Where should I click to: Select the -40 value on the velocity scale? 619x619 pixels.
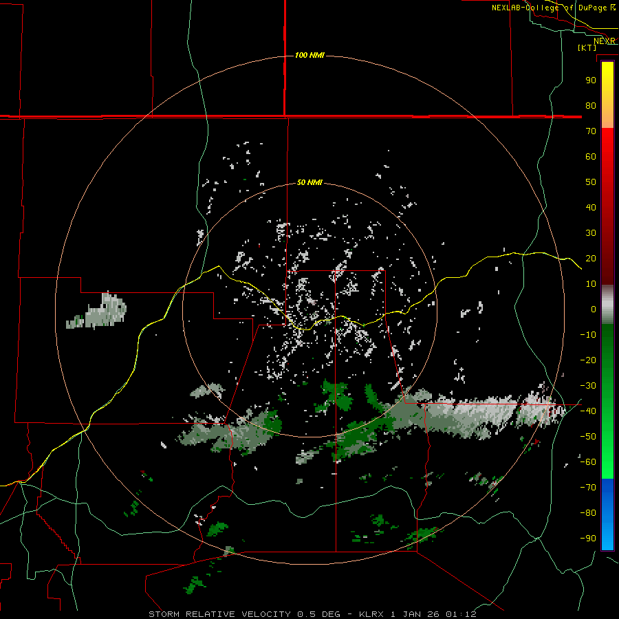click(x=588, y=411)
